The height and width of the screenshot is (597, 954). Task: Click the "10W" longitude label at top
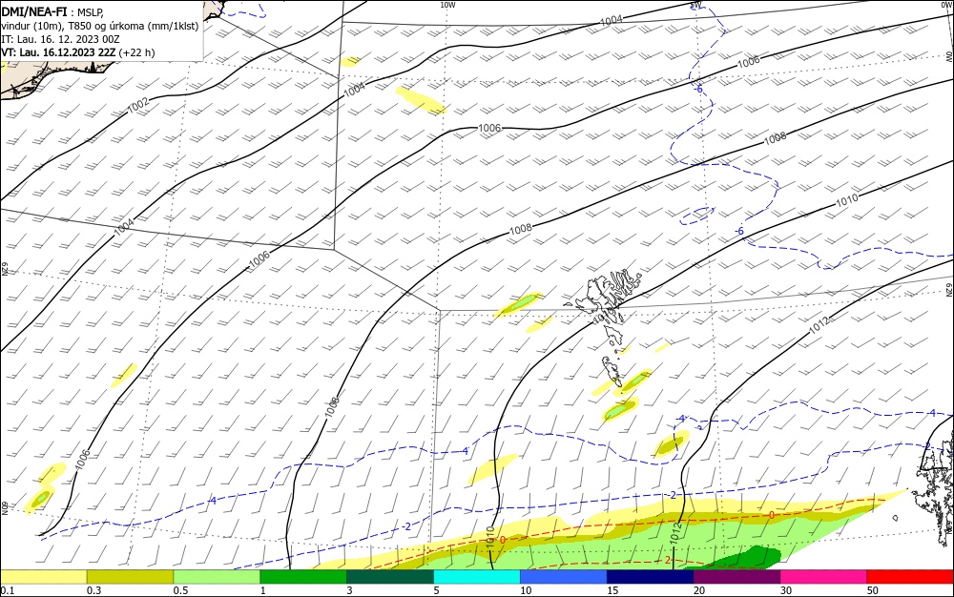tap(447, 5)
